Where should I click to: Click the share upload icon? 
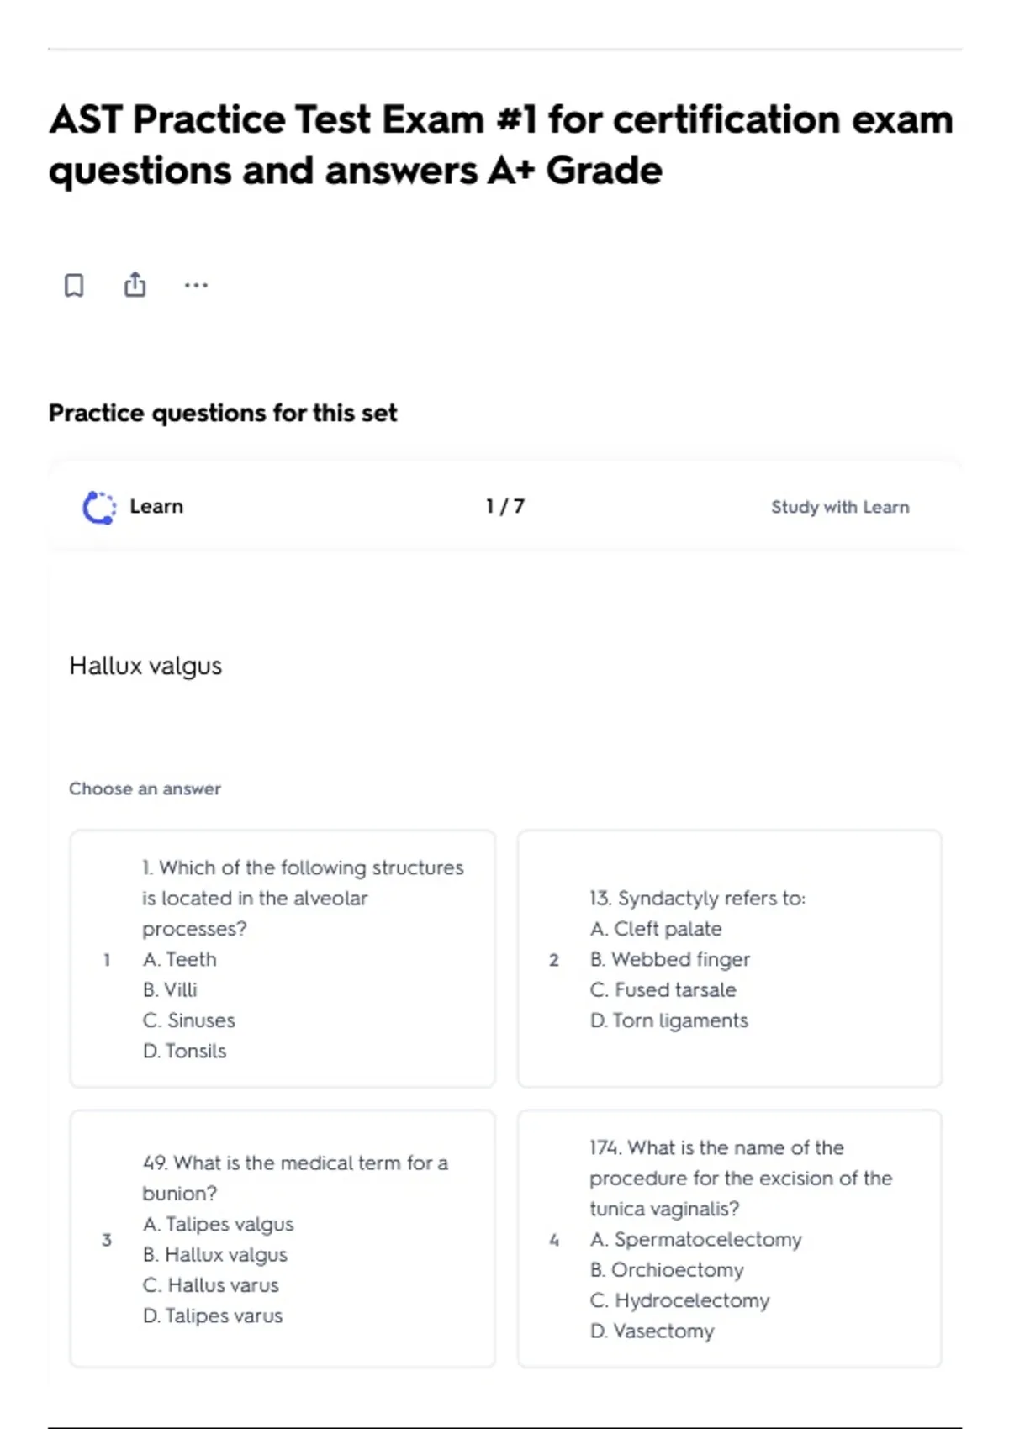(135, 285)
